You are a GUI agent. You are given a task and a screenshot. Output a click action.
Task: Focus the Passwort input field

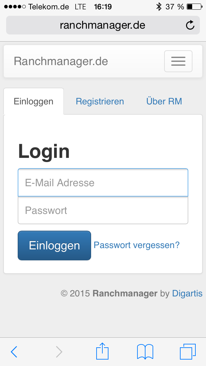coord(103,210)
